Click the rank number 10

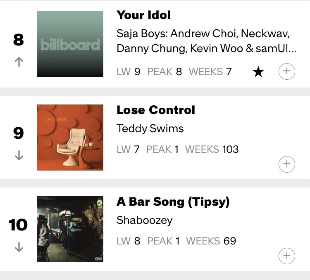pos(19,225)
